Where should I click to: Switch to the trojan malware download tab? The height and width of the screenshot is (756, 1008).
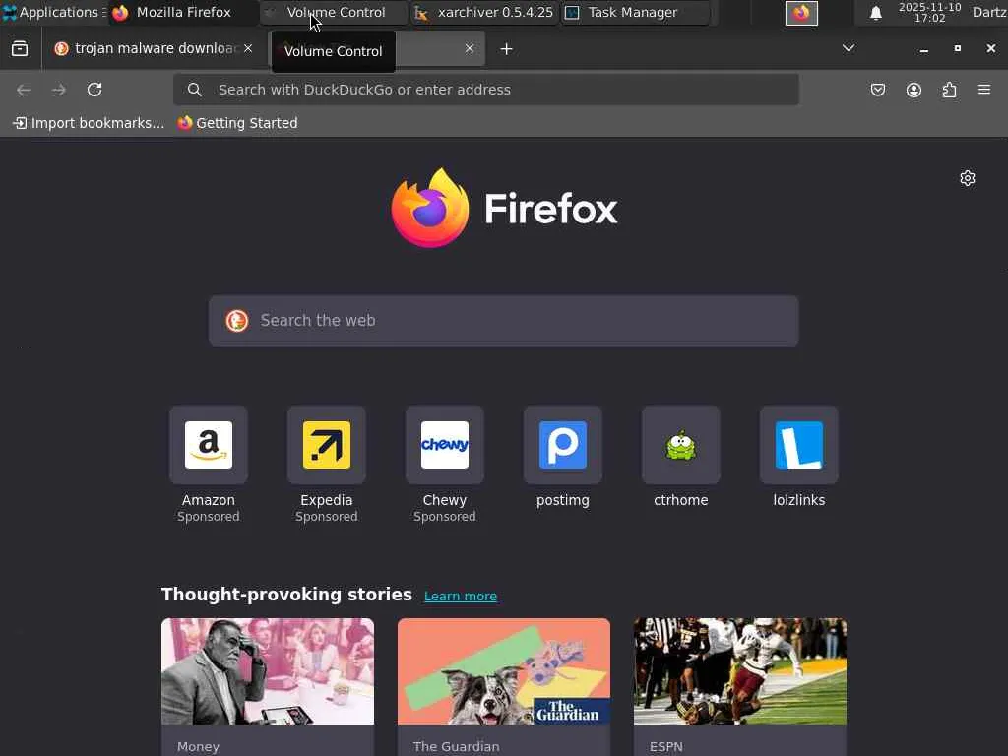[153, 49]
